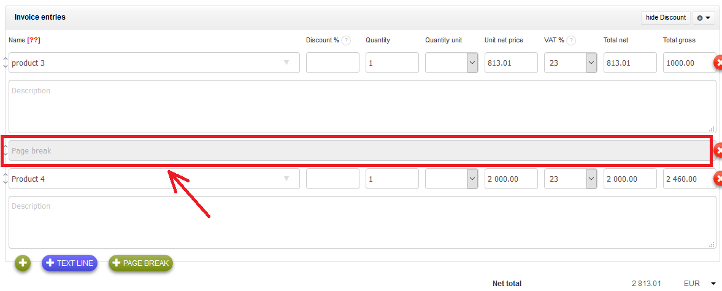722x291 pixels.
Task: Click the reorder handle of Product 4 row
Action: [5, 179]
